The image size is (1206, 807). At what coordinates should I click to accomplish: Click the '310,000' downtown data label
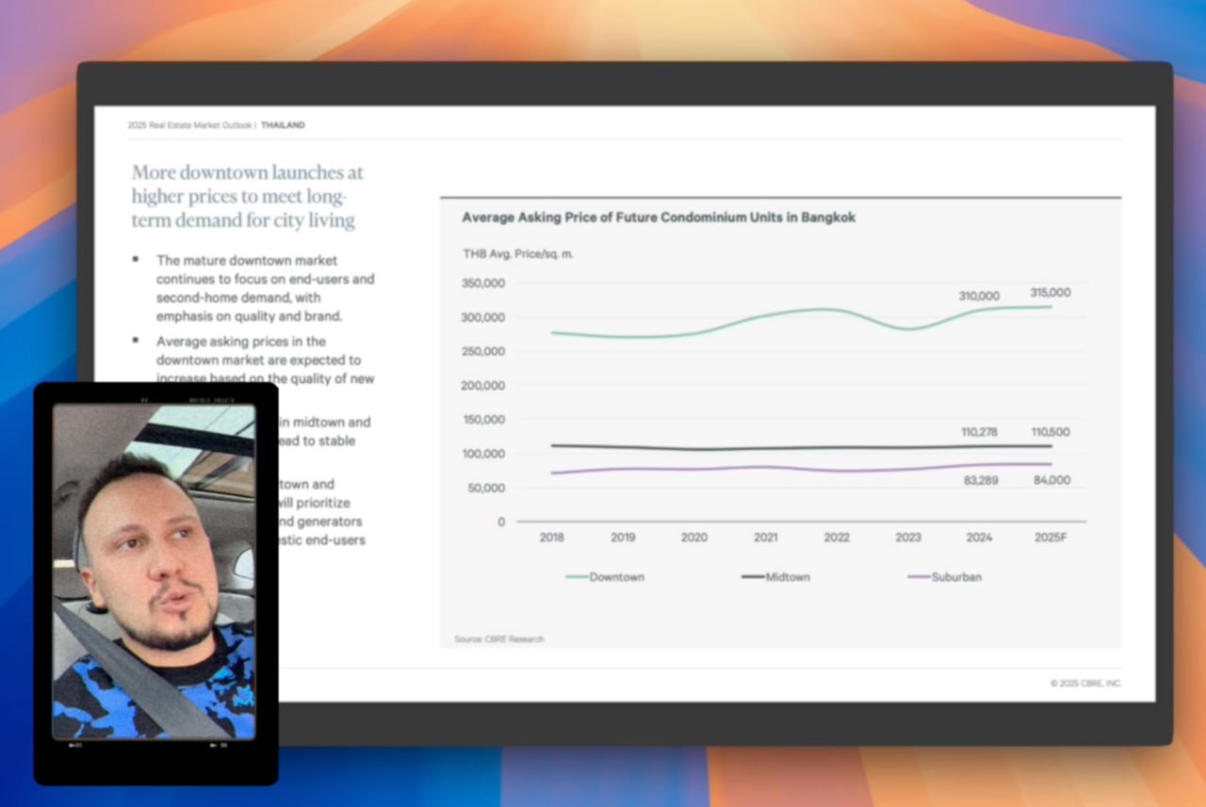980,296
